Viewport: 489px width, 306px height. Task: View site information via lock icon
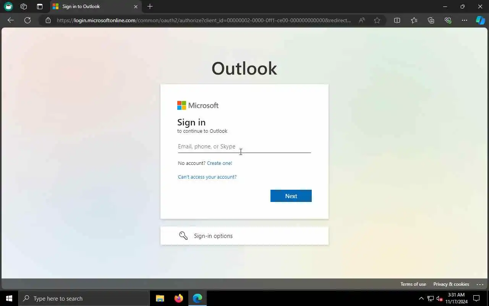point(48,20)
